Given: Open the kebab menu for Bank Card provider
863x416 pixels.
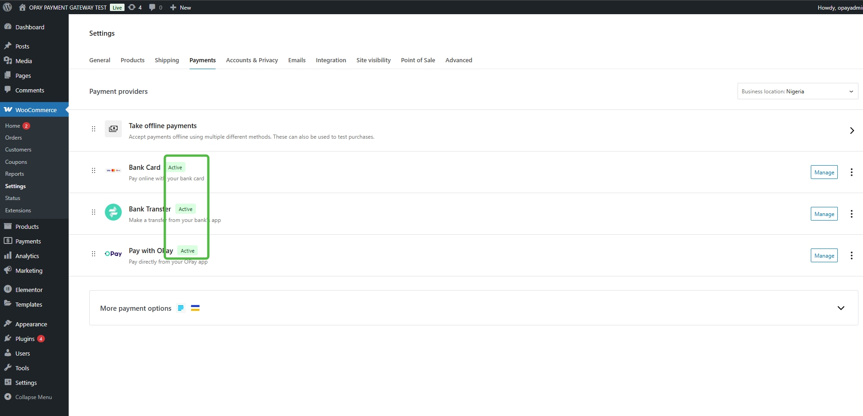Looking at the screenshot, I should click(851, 172).
